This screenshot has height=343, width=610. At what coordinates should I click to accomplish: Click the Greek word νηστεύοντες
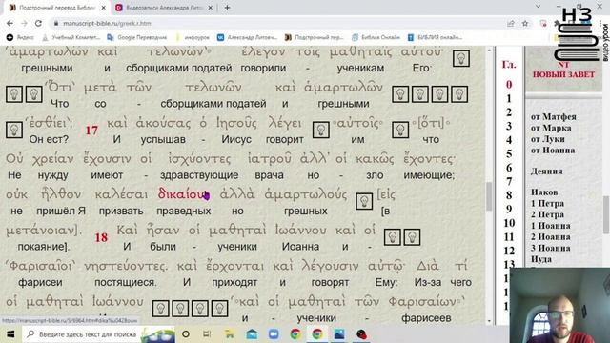pyautogui.click(x=126, y=266)
